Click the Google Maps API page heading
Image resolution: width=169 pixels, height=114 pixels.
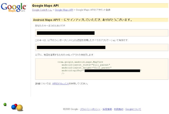[45, 6]
